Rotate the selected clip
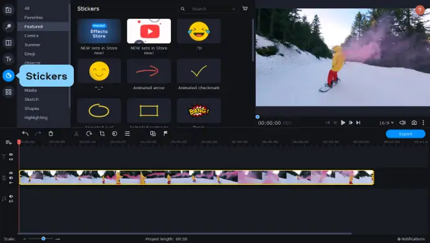 [x=89, y=134]
